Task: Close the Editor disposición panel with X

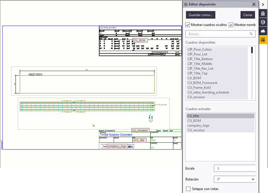Action: 254,4
